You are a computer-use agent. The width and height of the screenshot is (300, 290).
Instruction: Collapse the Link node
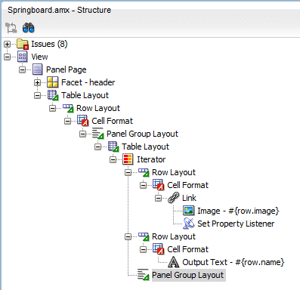coord(159,198)
